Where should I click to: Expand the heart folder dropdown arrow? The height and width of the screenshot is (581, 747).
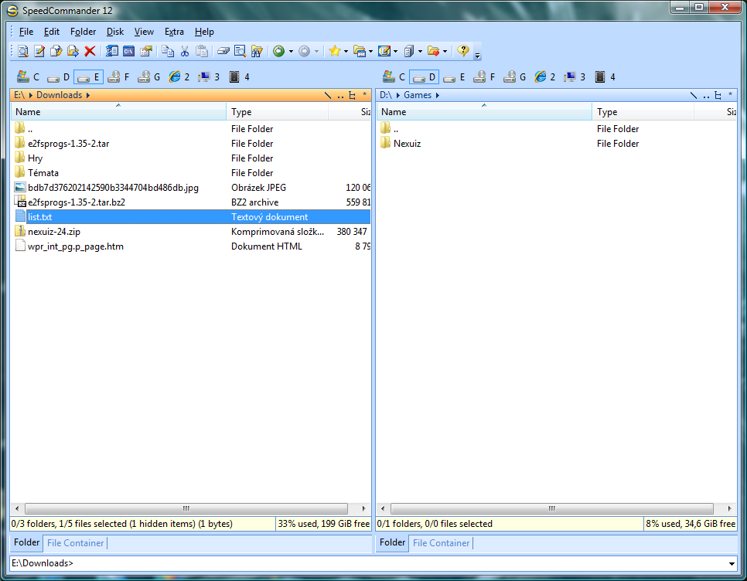[445, 52]
